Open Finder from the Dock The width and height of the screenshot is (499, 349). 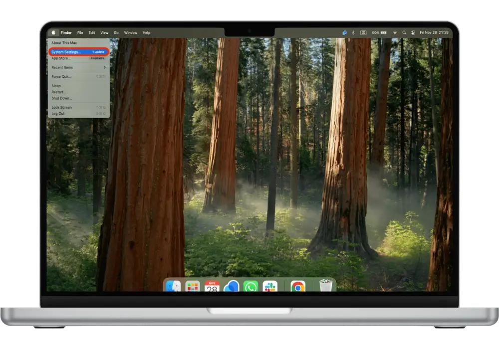pyautogui.click(x=173, y=286)
